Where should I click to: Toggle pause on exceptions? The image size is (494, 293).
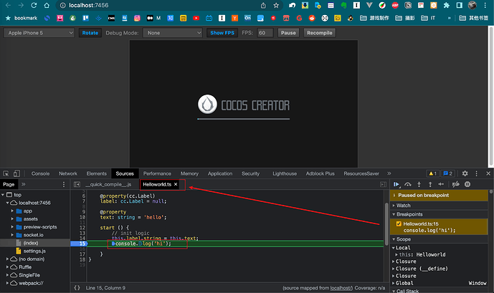(x=467, y=184)
